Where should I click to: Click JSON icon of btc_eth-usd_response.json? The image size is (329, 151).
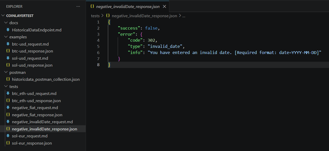(8, 101)
